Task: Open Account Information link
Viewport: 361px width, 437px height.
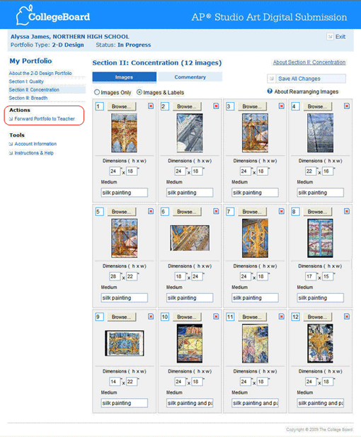Action: pos(35,144)
